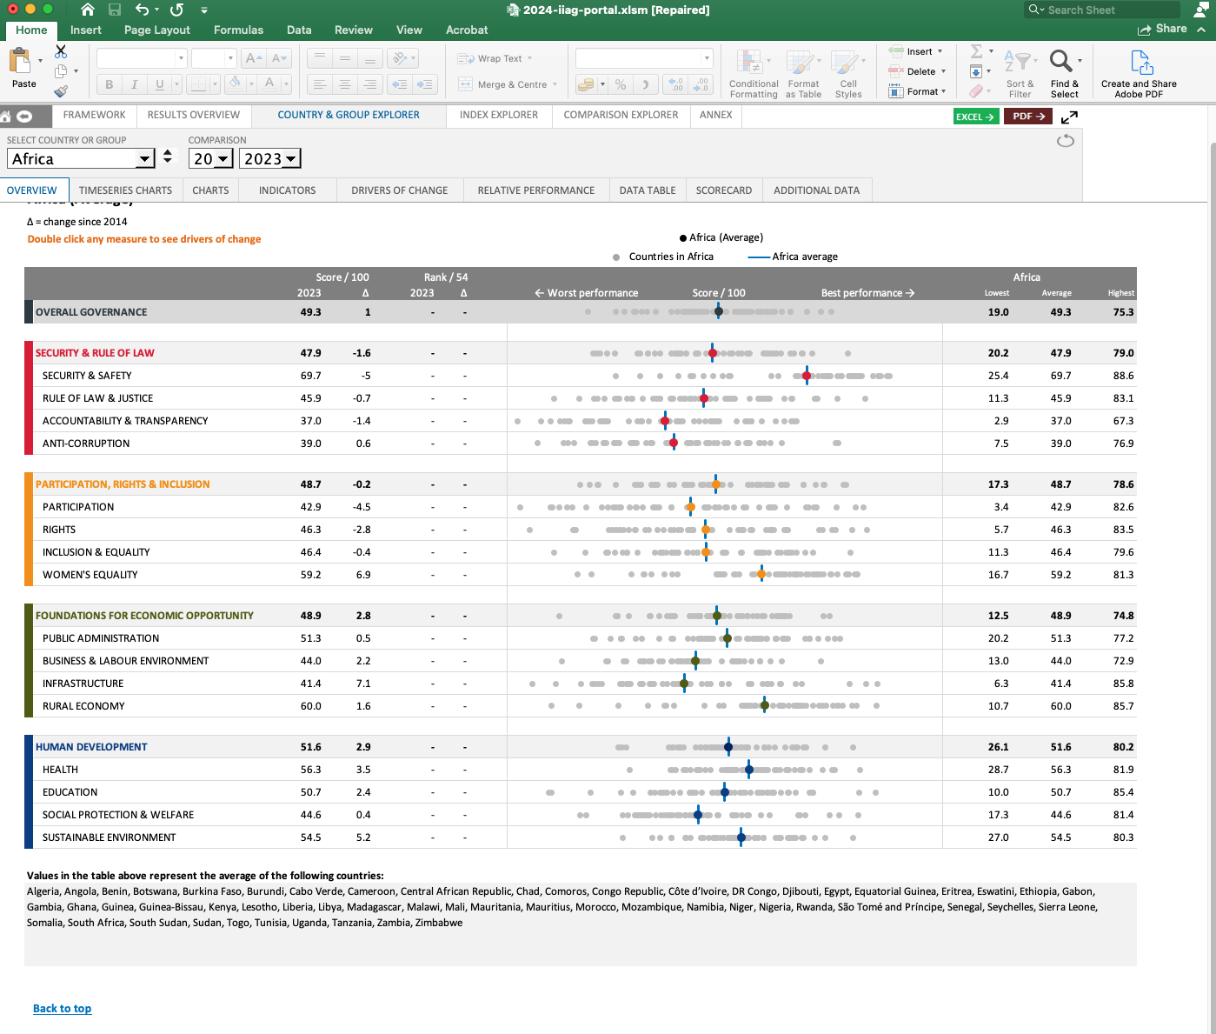Toggle Wrap Text
This screenshot has width=1216, height=1034.
pyautogui.click(x=495, y=58)
